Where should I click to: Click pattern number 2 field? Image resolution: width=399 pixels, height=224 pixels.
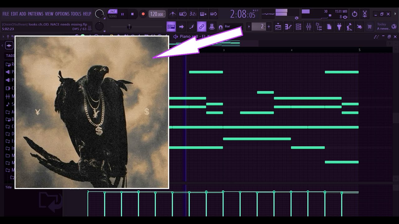[259, 27]
